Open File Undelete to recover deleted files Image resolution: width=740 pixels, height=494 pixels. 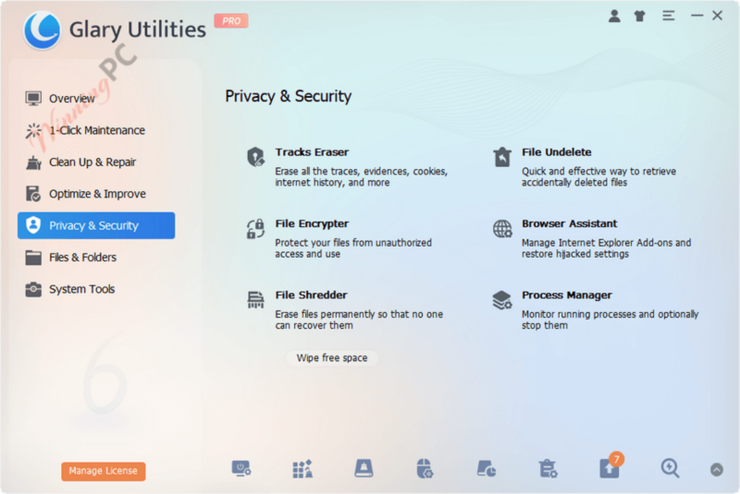tap(556, 152)
